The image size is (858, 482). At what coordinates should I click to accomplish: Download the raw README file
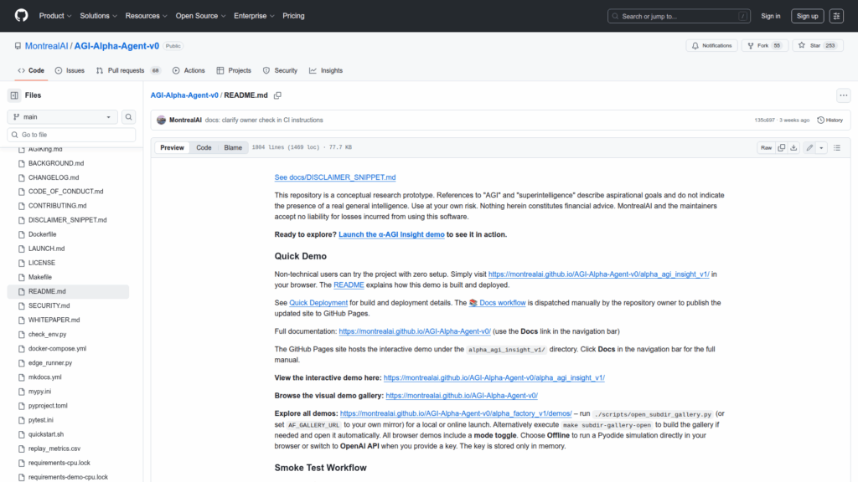pos(793,148)
